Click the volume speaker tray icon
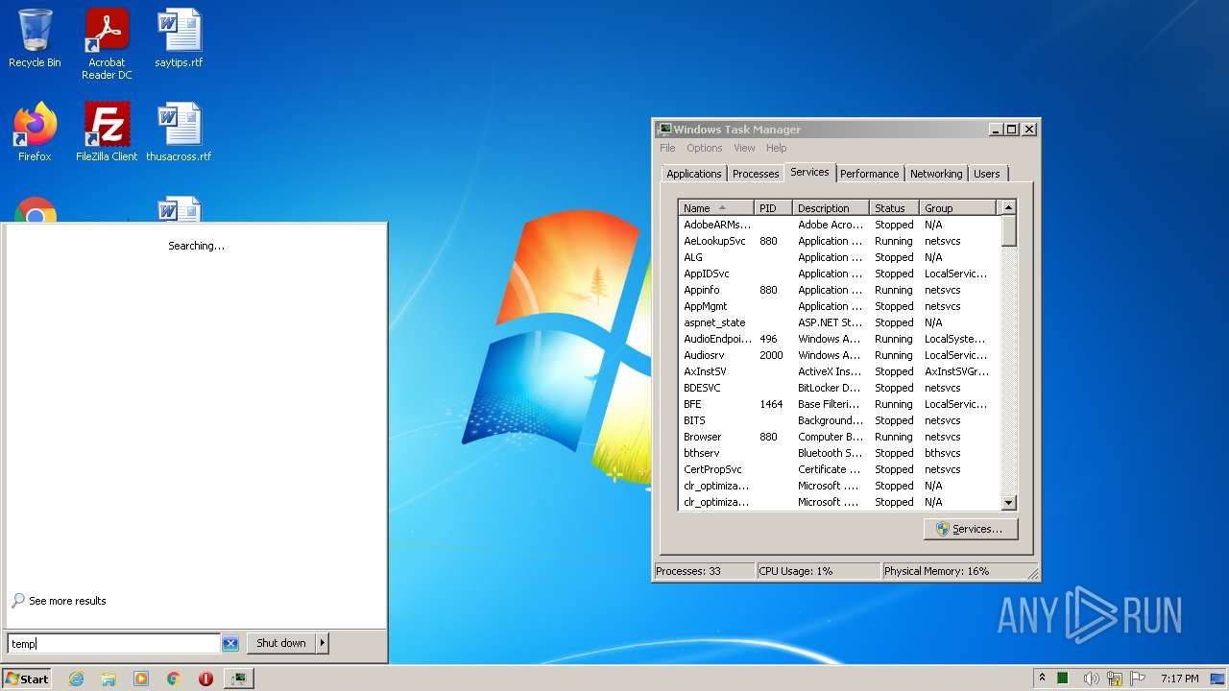The image size is (1229, 691). [1091, 679]
